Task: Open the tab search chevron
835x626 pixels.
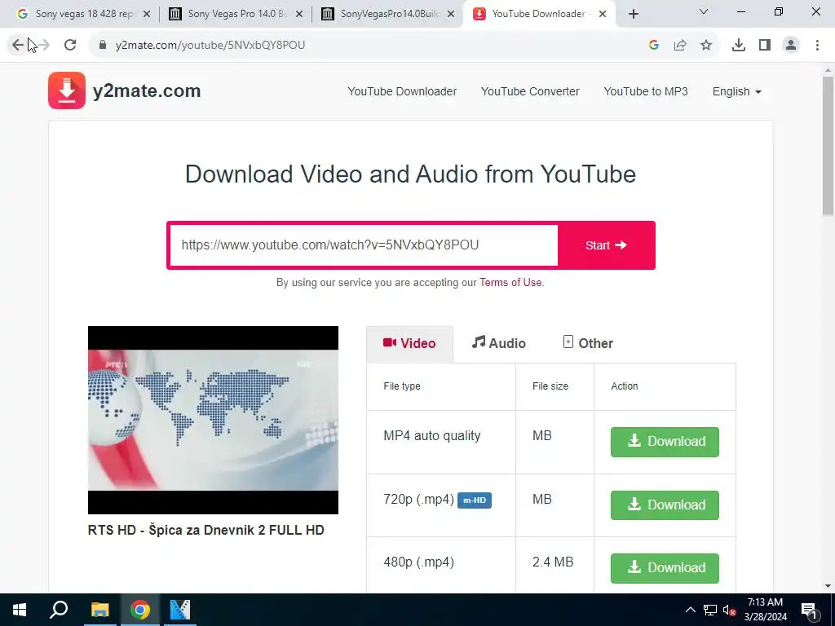Action: [704, 11]
